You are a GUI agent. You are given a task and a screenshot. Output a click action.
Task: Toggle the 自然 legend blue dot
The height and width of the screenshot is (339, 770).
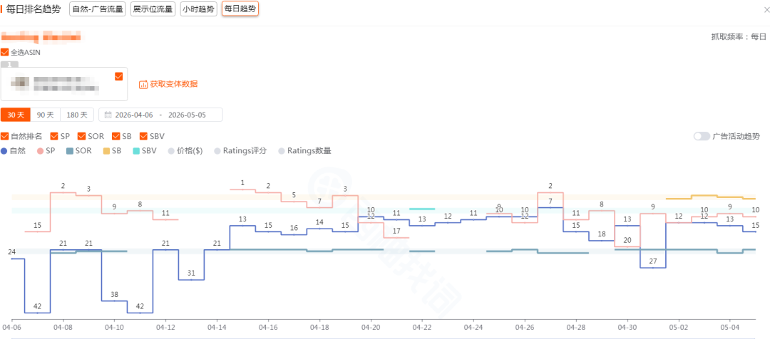tap(4, 151)
